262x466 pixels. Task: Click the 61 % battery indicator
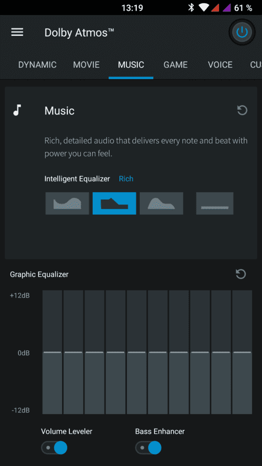(243, 8)
